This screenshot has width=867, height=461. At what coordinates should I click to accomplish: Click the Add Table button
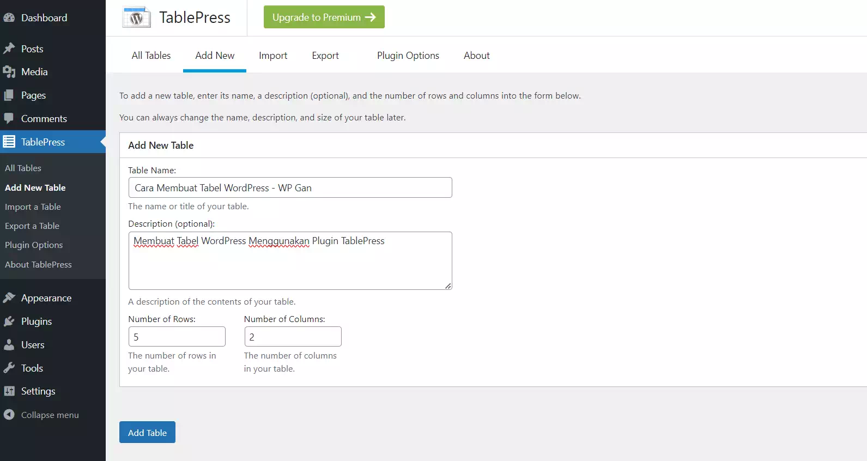point(147,432)
